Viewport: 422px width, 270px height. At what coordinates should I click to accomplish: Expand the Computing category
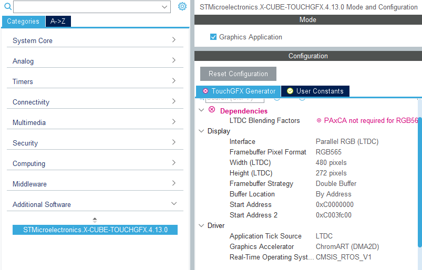(x=95, y=163)
